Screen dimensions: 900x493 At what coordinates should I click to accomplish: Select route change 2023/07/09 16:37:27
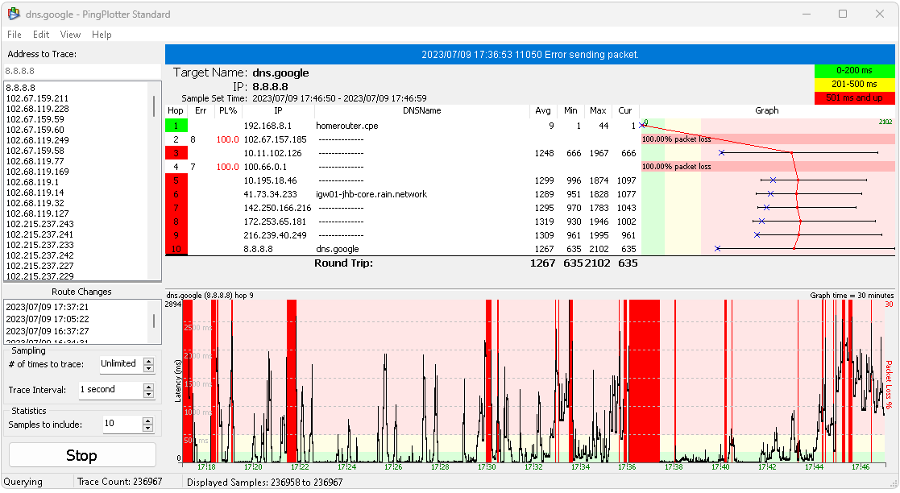click(x=47, y=331)
